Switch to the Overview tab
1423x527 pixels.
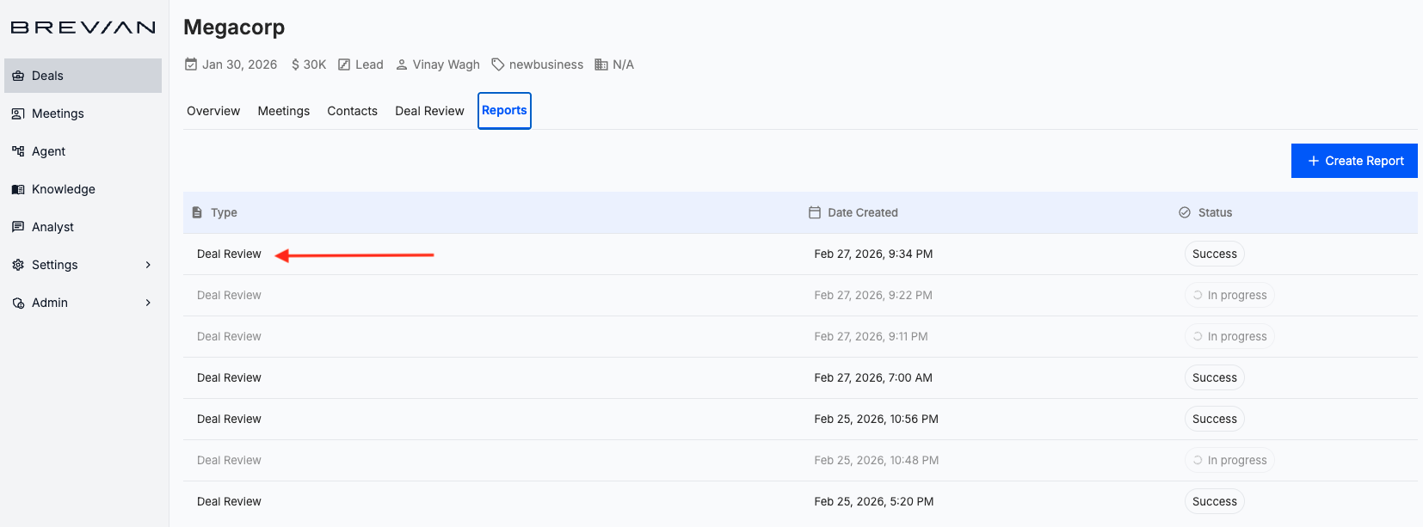[213, 111]
